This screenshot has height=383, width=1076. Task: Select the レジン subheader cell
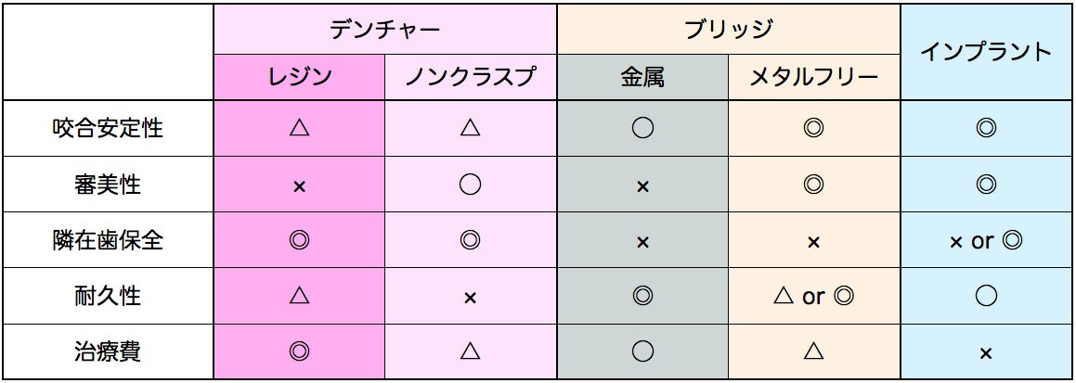(299, 77)
